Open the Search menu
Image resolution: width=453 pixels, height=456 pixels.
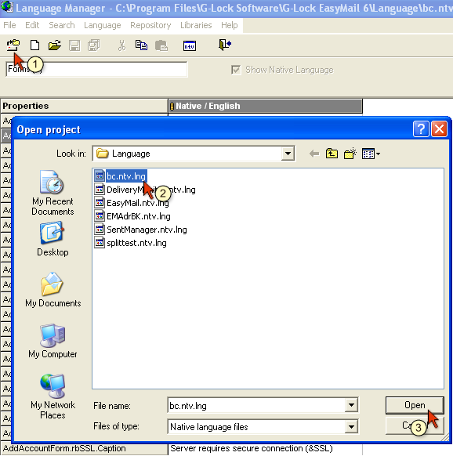coord(62,25)
